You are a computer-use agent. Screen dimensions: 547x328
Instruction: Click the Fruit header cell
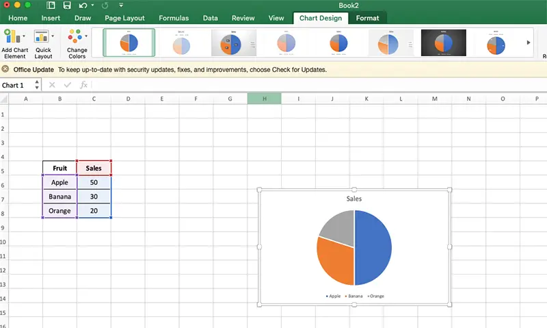point(59,168)
